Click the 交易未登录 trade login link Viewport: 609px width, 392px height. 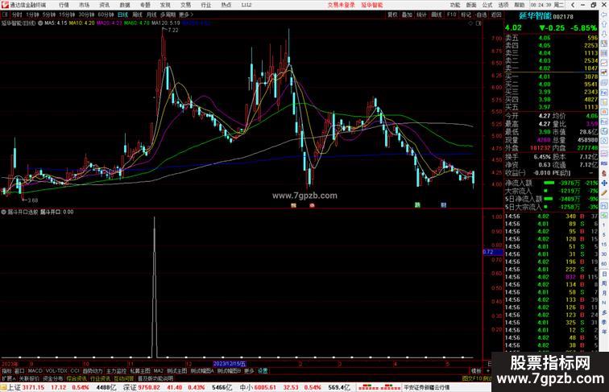click(341, 5)
